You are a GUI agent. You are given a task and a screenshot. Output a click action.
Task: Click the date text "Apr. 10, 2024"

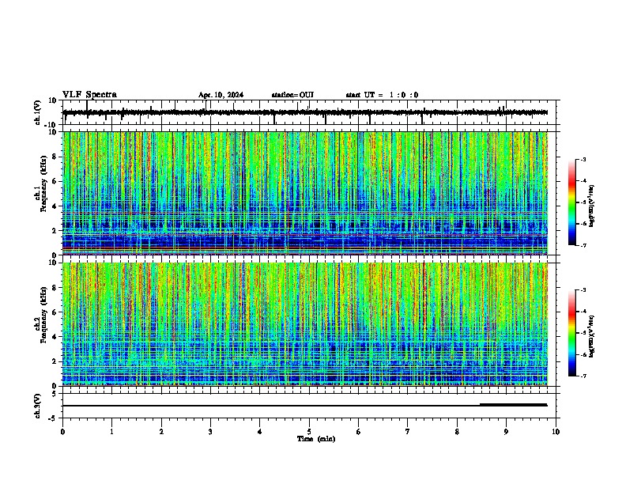[221, 95]
